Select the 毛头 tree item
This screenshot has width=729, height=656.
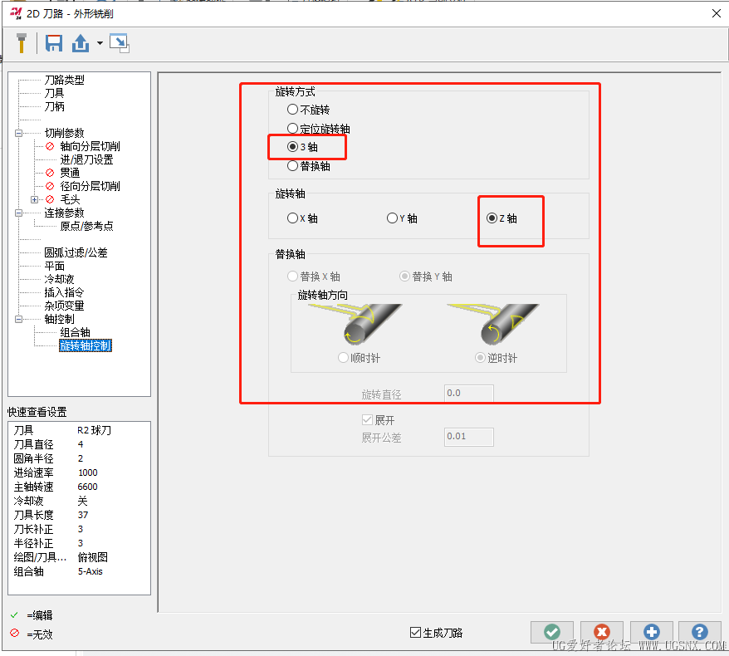70,199
